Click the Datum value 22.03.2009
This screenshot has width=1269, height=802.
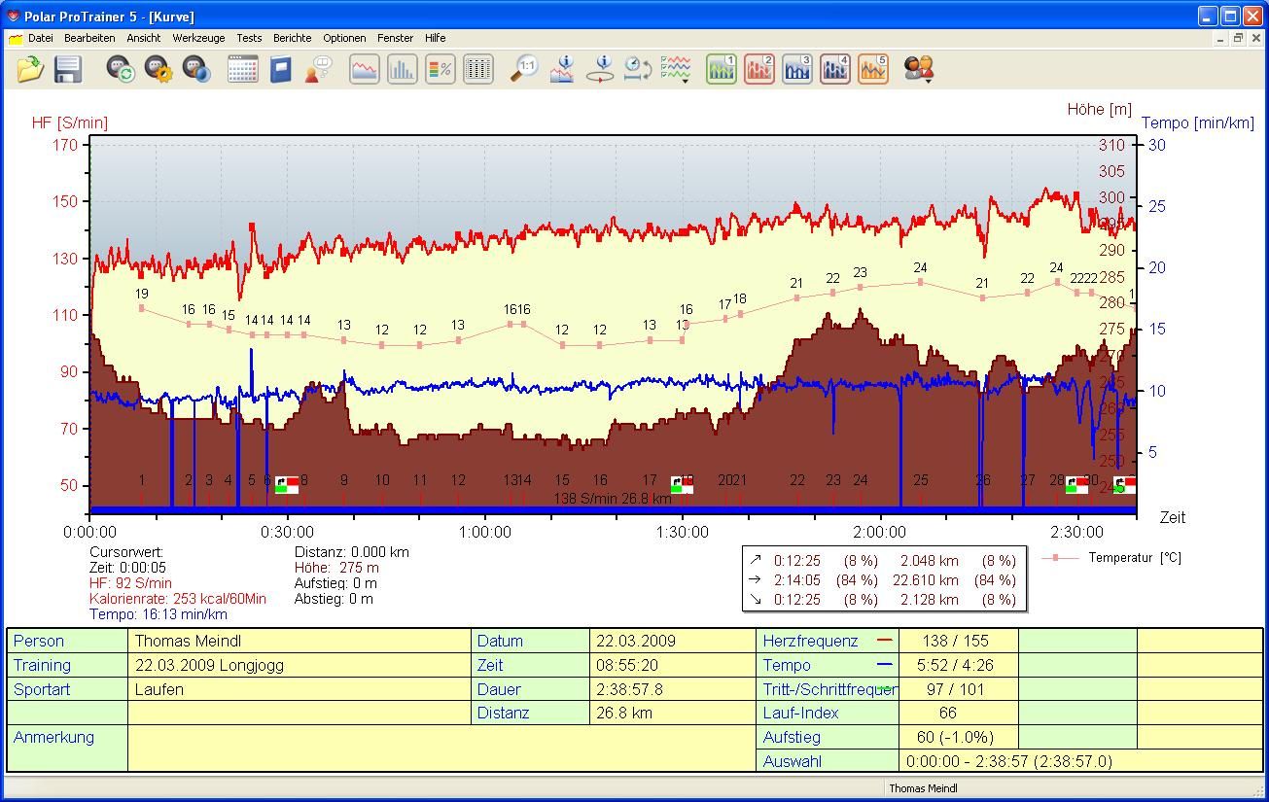[672, 641]
